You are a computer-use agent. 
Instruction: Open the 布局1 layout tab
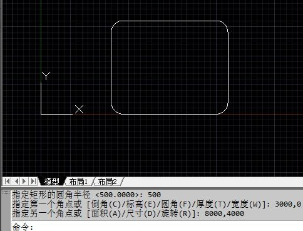pos(78,182)
